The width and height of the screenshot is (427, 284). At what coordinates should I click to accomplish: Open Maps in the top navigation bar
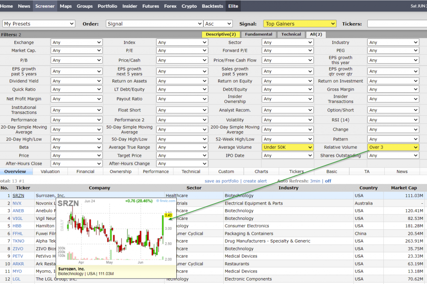click(x=66, y=6)
